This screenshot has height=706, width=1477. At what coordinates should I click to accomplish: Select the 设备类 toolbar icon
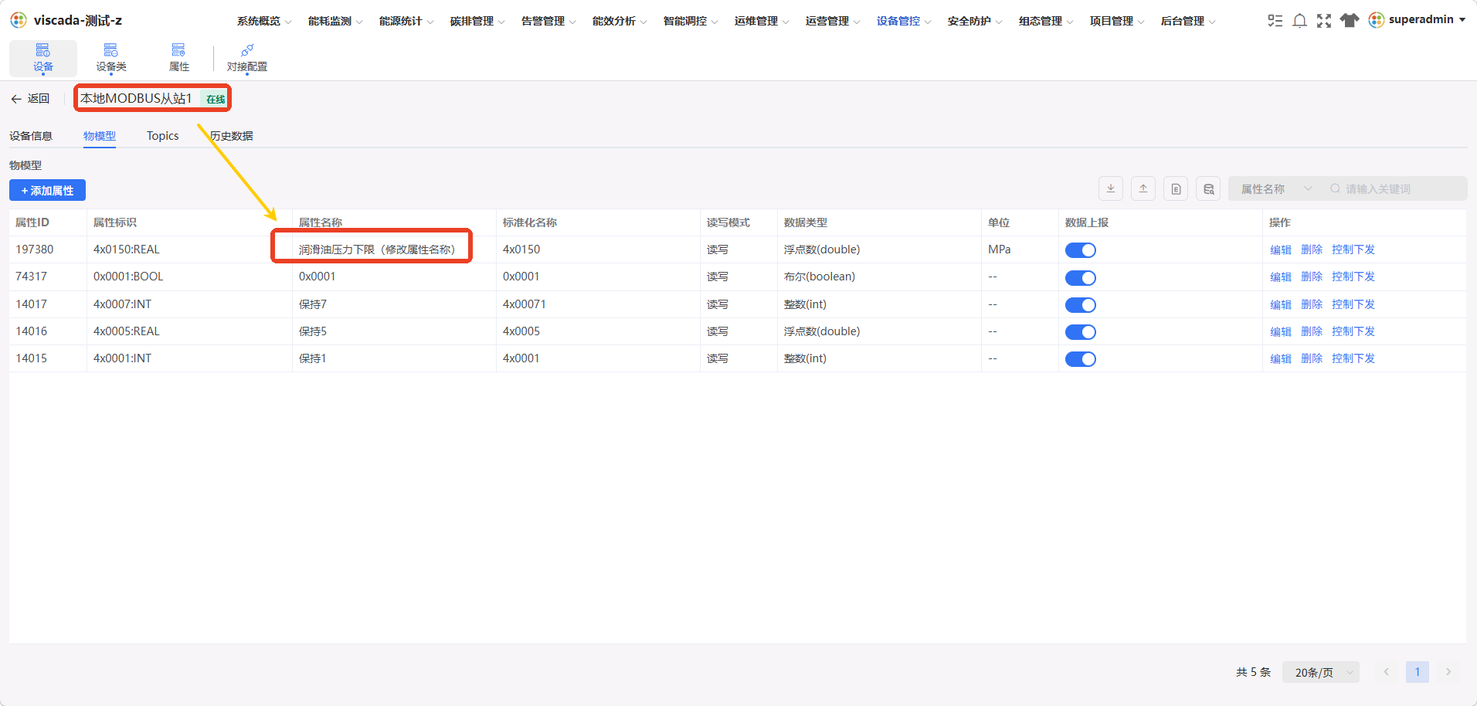(111, 59)
